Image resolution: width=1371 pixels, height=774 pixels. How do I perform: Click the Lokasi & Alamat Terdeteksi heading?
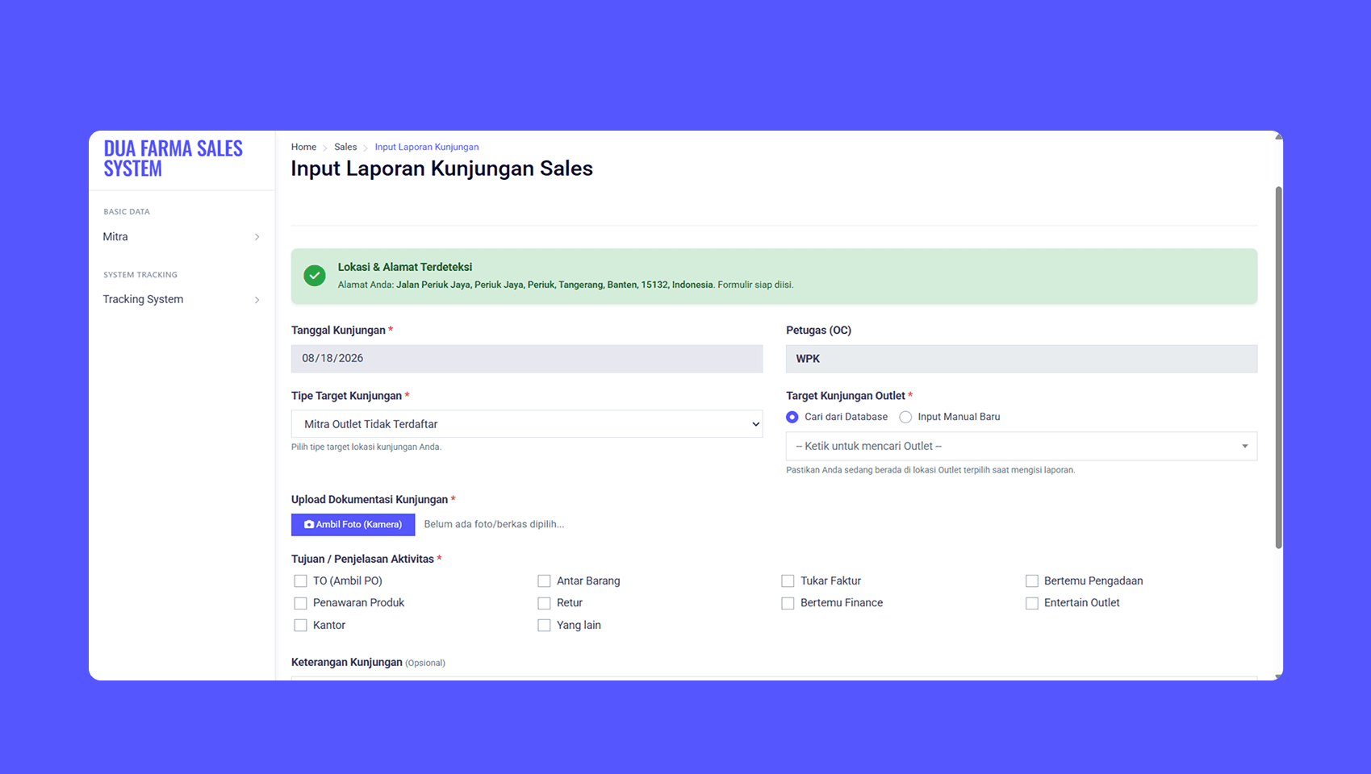point(405,267)
